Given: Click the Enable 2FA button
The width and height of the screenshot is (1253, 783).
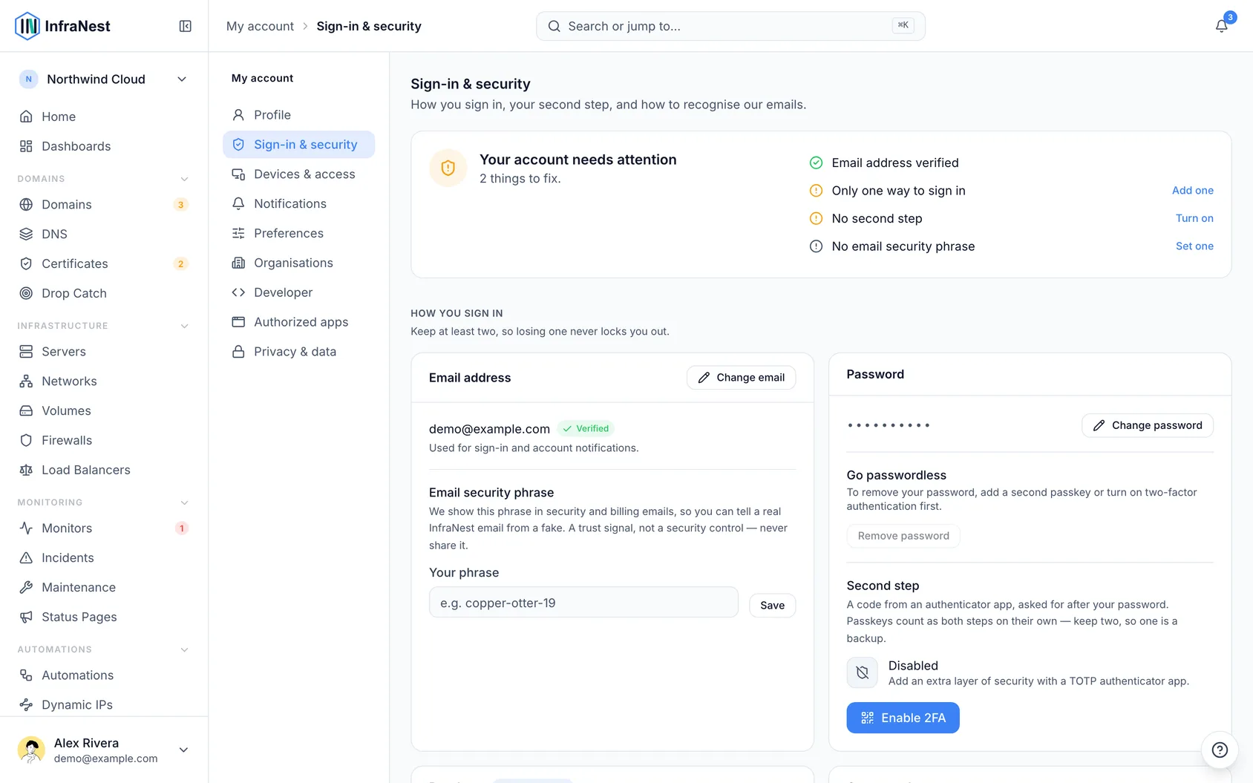Looking at the screenshot, I should point(903,718).
